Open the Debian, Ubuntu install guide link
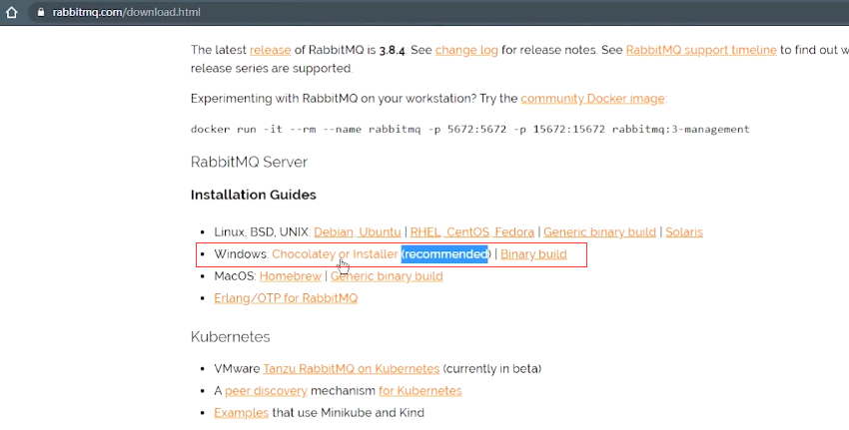Image resolution: width=849 pixels, height=430 pixels. tap(358, 232)
